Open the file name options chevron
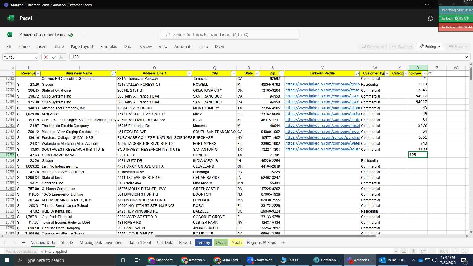This screenshot has width=473, height=266. [84, 35]
